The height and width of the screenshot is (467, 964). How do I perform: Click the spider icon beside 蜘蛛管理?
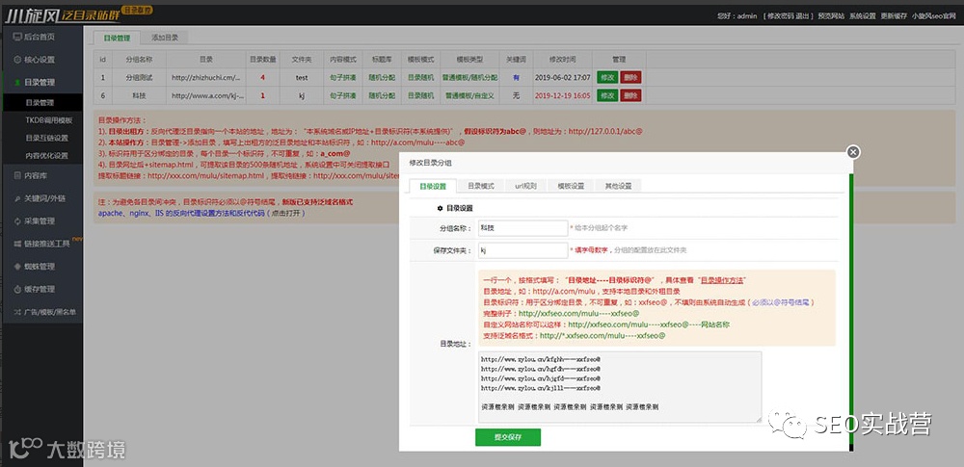click(17, 267)
